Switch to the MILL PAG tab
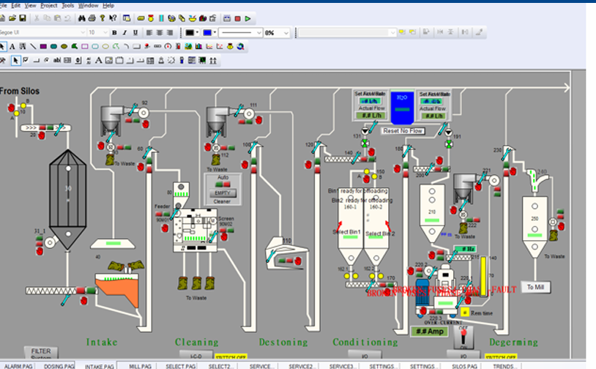 (140, 366)
